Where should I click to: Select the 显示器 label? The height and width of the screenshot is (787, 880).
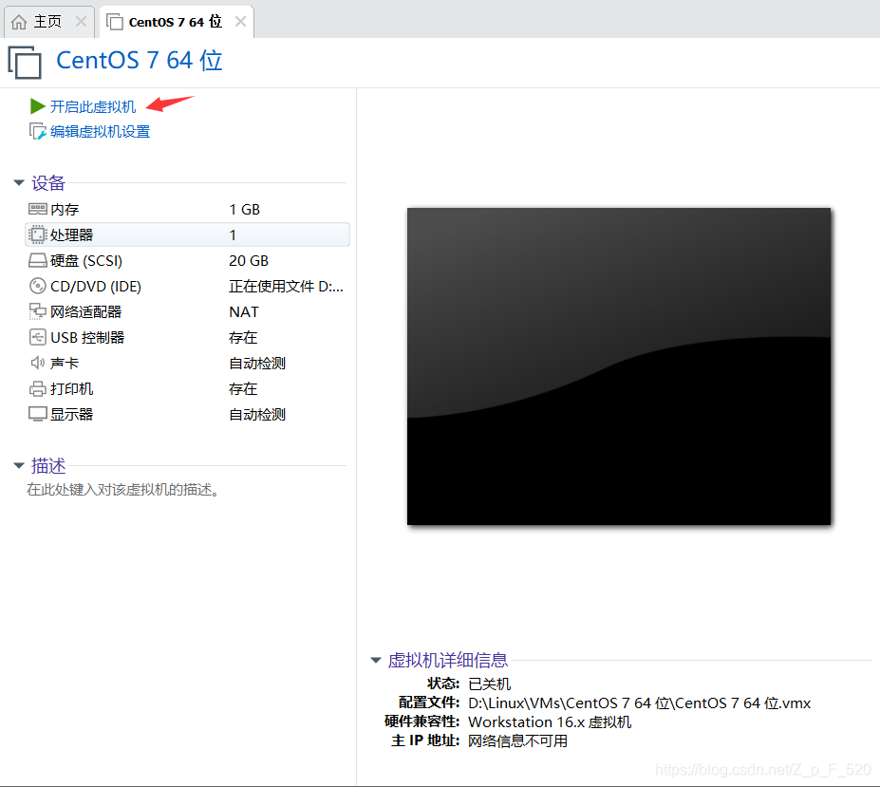(71, 414)
